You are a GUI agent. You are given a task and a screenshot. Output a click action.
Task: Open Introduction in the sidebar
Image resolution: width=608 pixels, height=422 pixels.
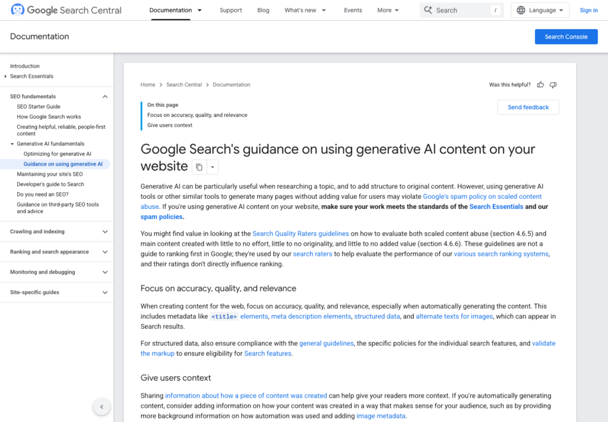point(25,66)
